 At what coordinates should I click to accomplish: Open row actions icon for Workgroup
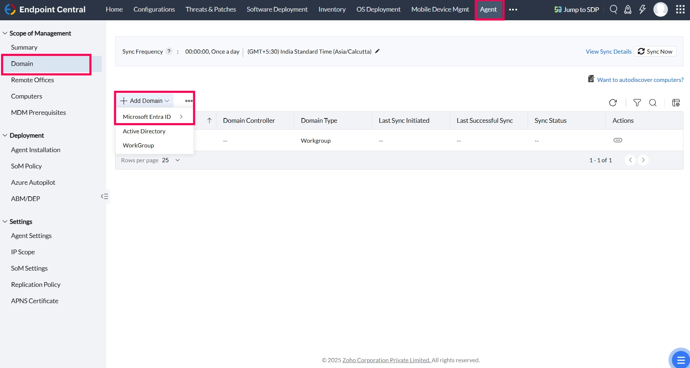(x=618, y=140)
